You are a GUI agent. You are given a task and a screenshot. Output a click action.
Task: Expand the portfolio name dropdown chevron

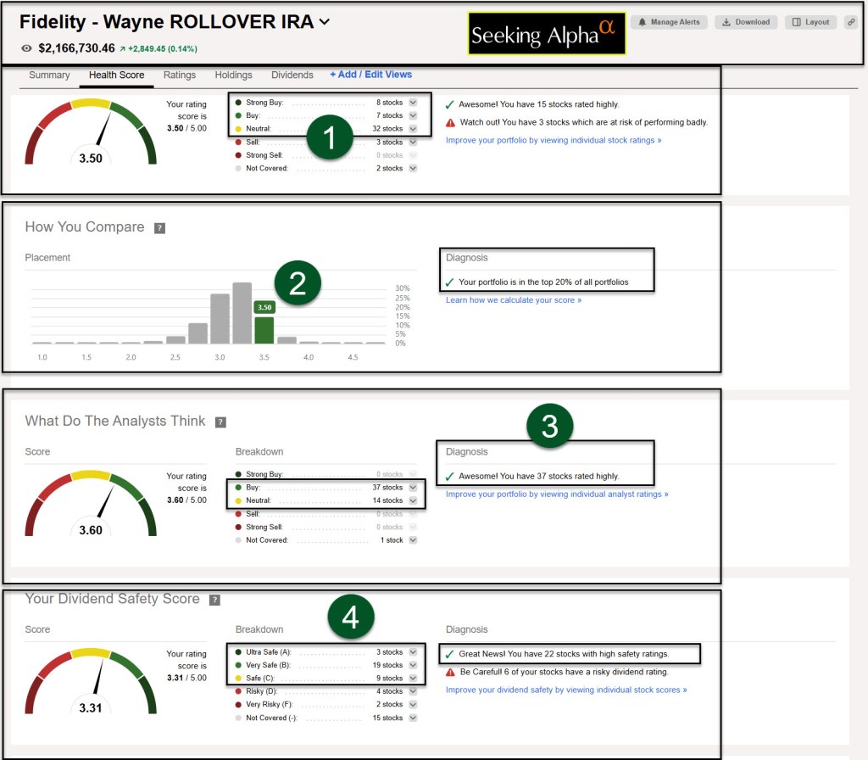click(325, 22)
